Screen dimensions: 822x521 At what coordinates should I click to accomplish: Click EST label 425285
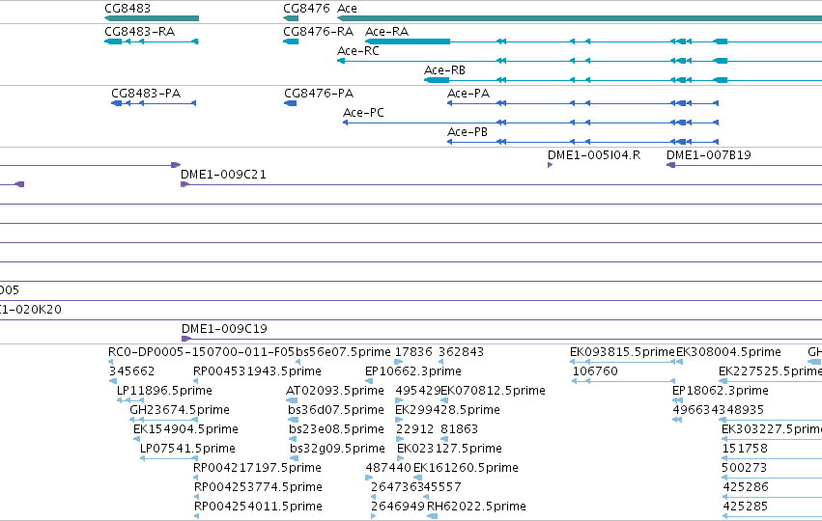coord(746,507)
